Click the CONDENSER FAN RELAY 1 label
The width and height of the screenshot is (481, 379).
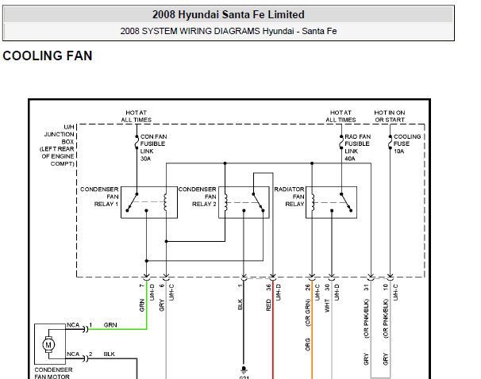pyautogui.click(x=99, y=197)
